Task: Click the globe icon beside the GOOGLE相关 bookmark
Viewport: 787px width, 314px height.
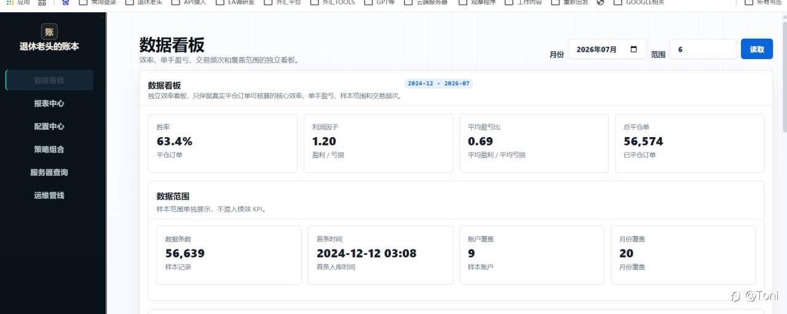Action: point(601,2)
